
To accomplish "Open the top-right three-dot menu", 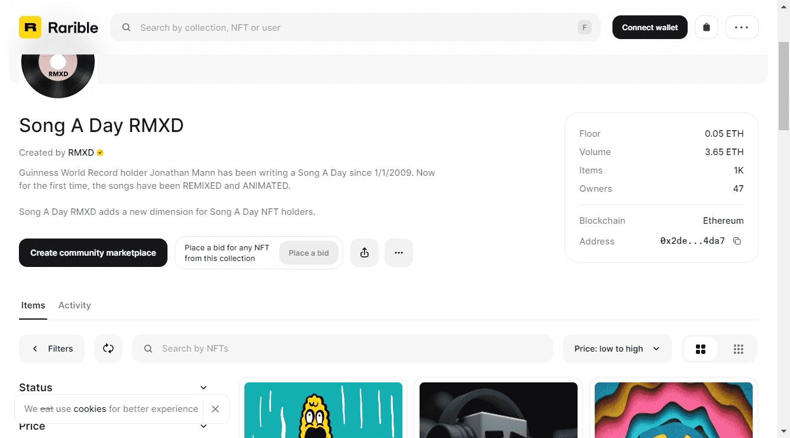I will click(741, 27).
